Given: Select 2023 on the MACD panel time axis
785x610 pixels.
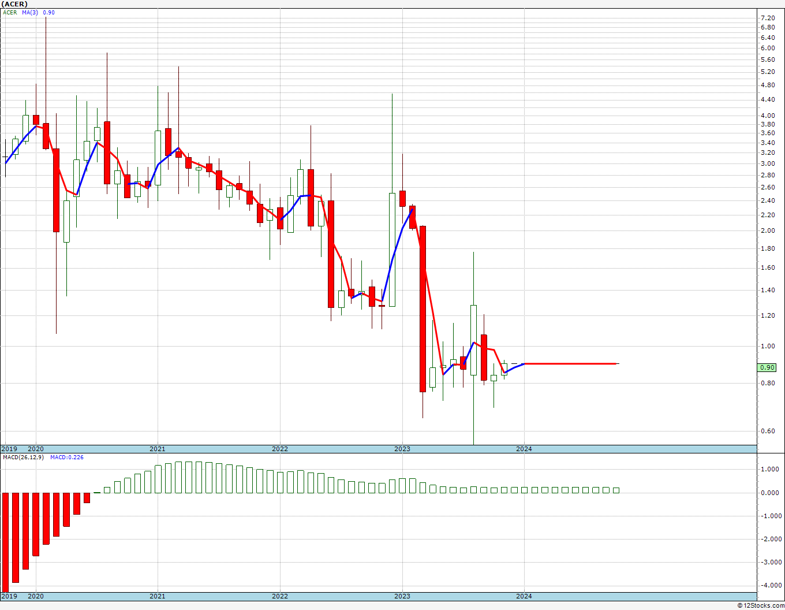Looking at the screenshot, I should pyautogui.click(x=402, y=596).
